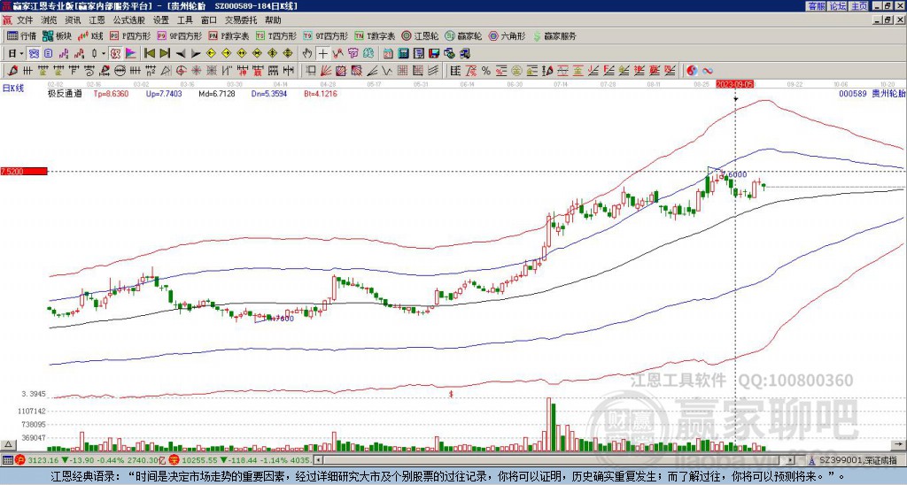Open the 9P四方形 tool
Image resolution: width=907 pixels, height=485 pixels.
tap(180, 35)
